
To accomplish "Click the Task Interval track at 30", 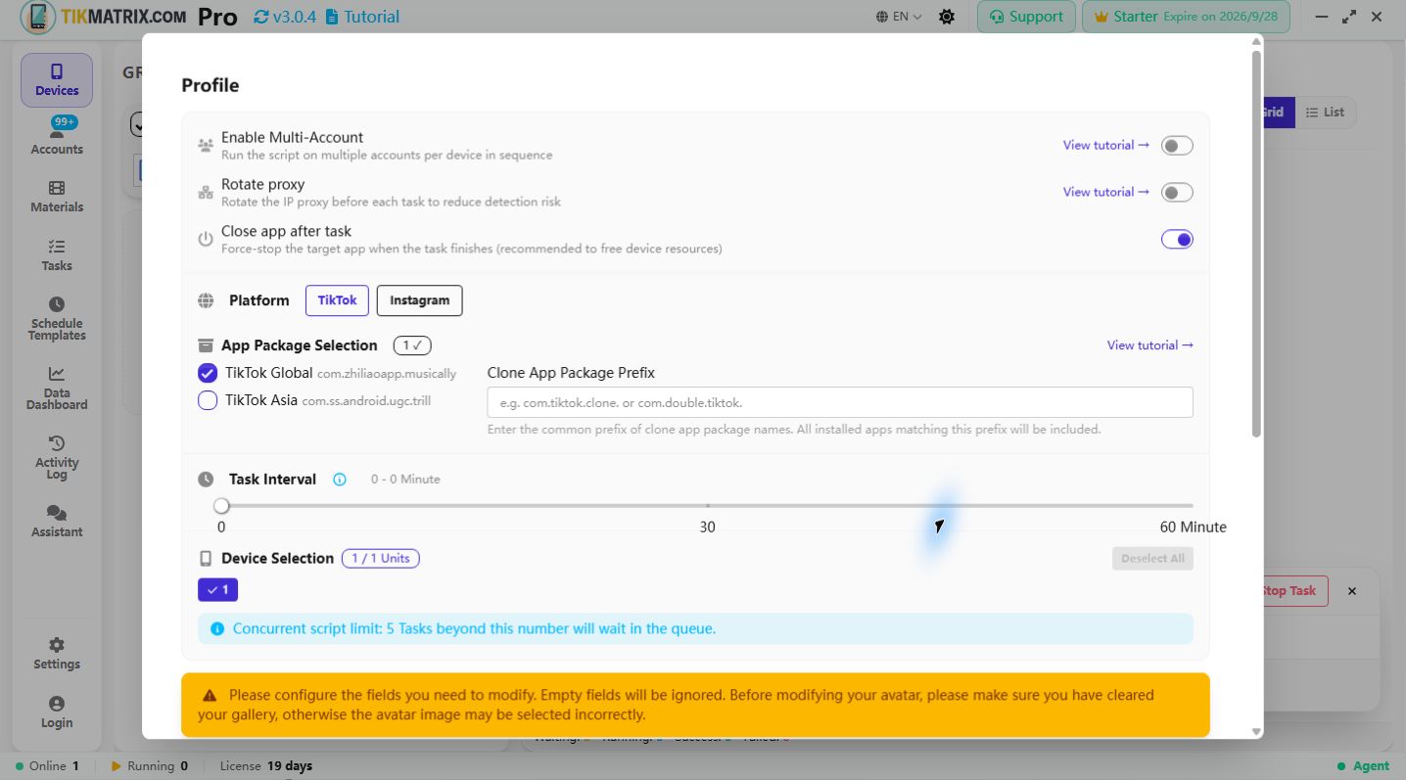I will pos(707,506).
